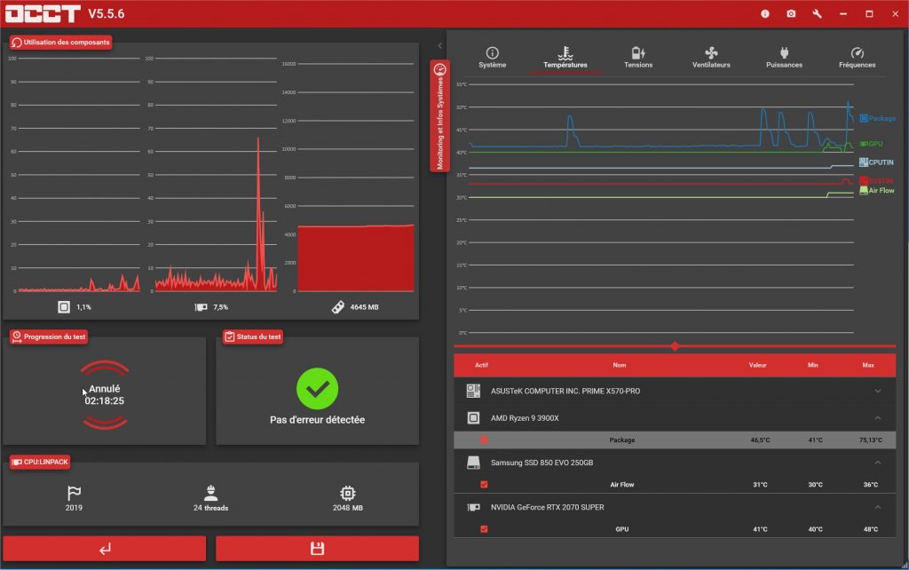Click the GPU usage icon showing 7,5%
909x570 pixels.
pos(201,306)
